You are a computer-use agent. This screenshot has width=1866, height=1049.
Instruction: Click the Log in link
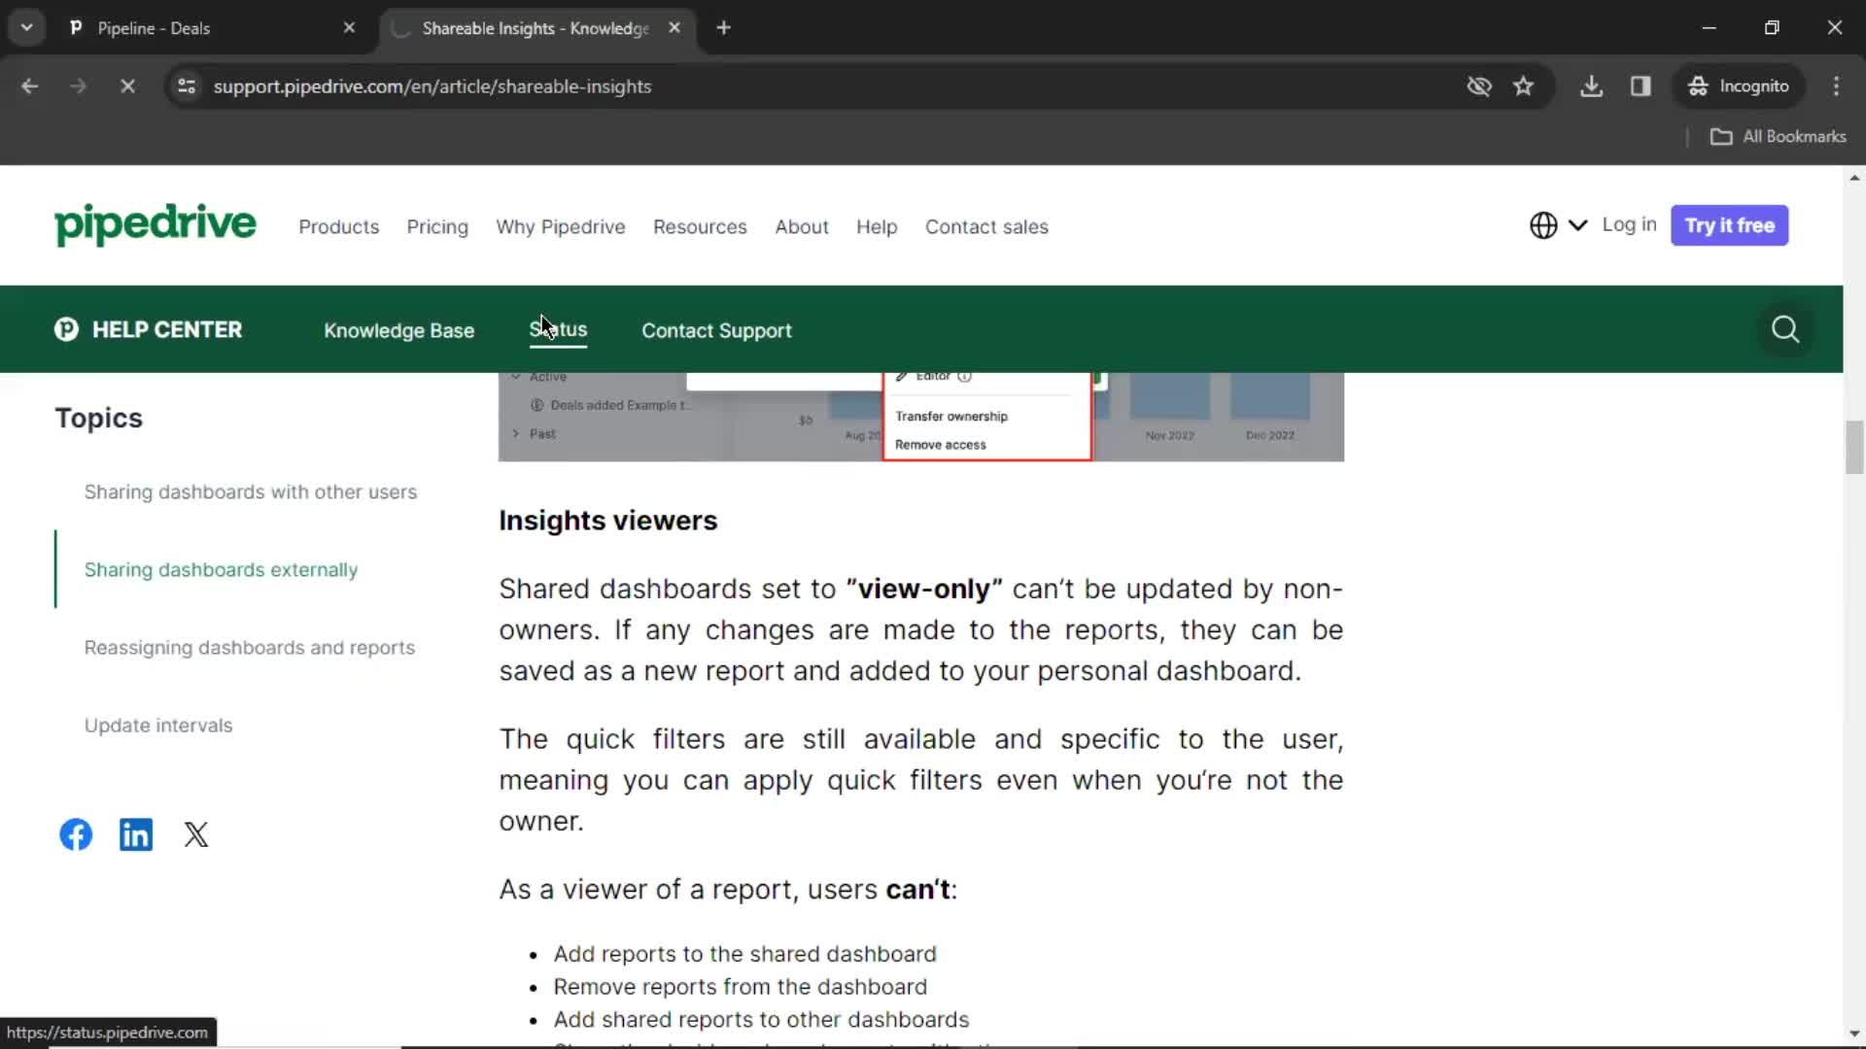click(1629, 224)
